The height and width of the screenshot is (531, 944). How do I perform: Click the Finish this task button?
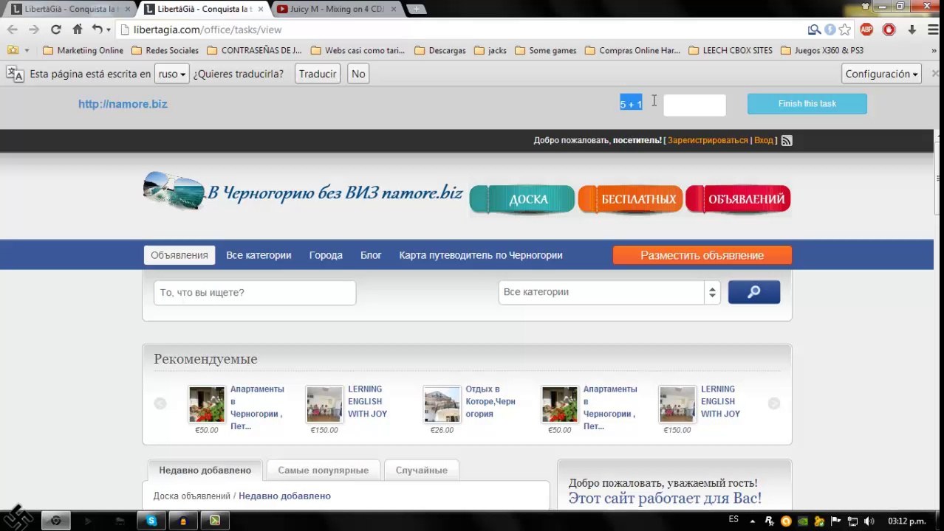[807, 104]
